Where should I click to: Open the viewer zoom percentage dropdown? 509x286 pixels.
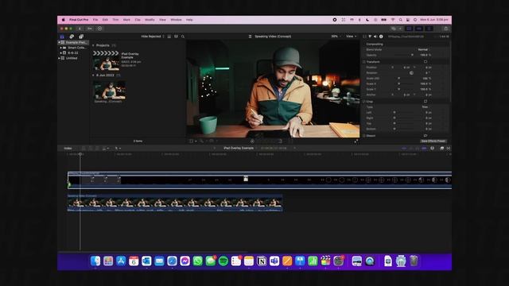[x=335, y=37]
